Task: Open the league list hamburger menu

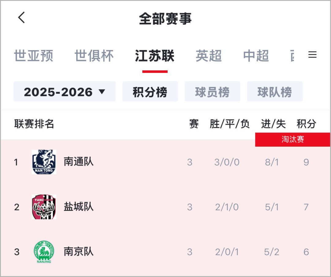Action: [x=312, y=55]
